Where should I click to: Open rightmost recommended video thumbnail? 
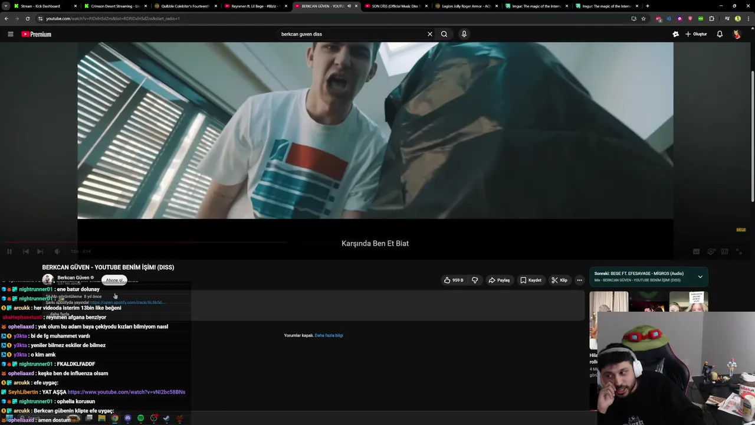click(x=688, y=301)
